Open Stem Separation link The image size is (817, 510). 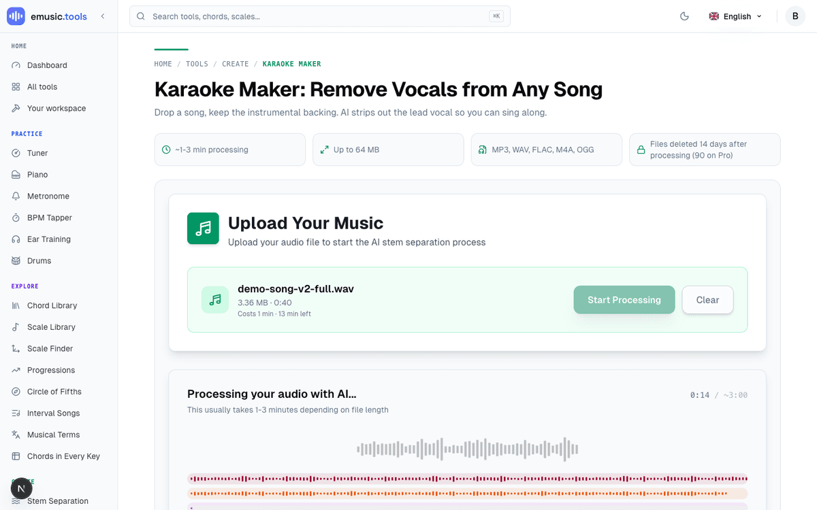[x=59, y=501]
